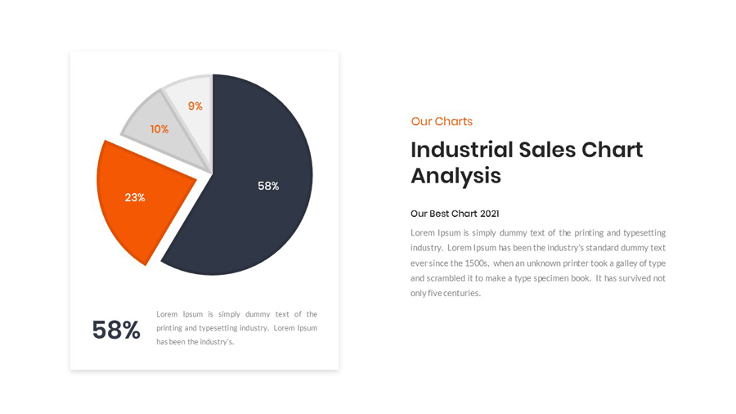
Task: Click the word "Industrial" in the title
Action: (x=461, y=150)
